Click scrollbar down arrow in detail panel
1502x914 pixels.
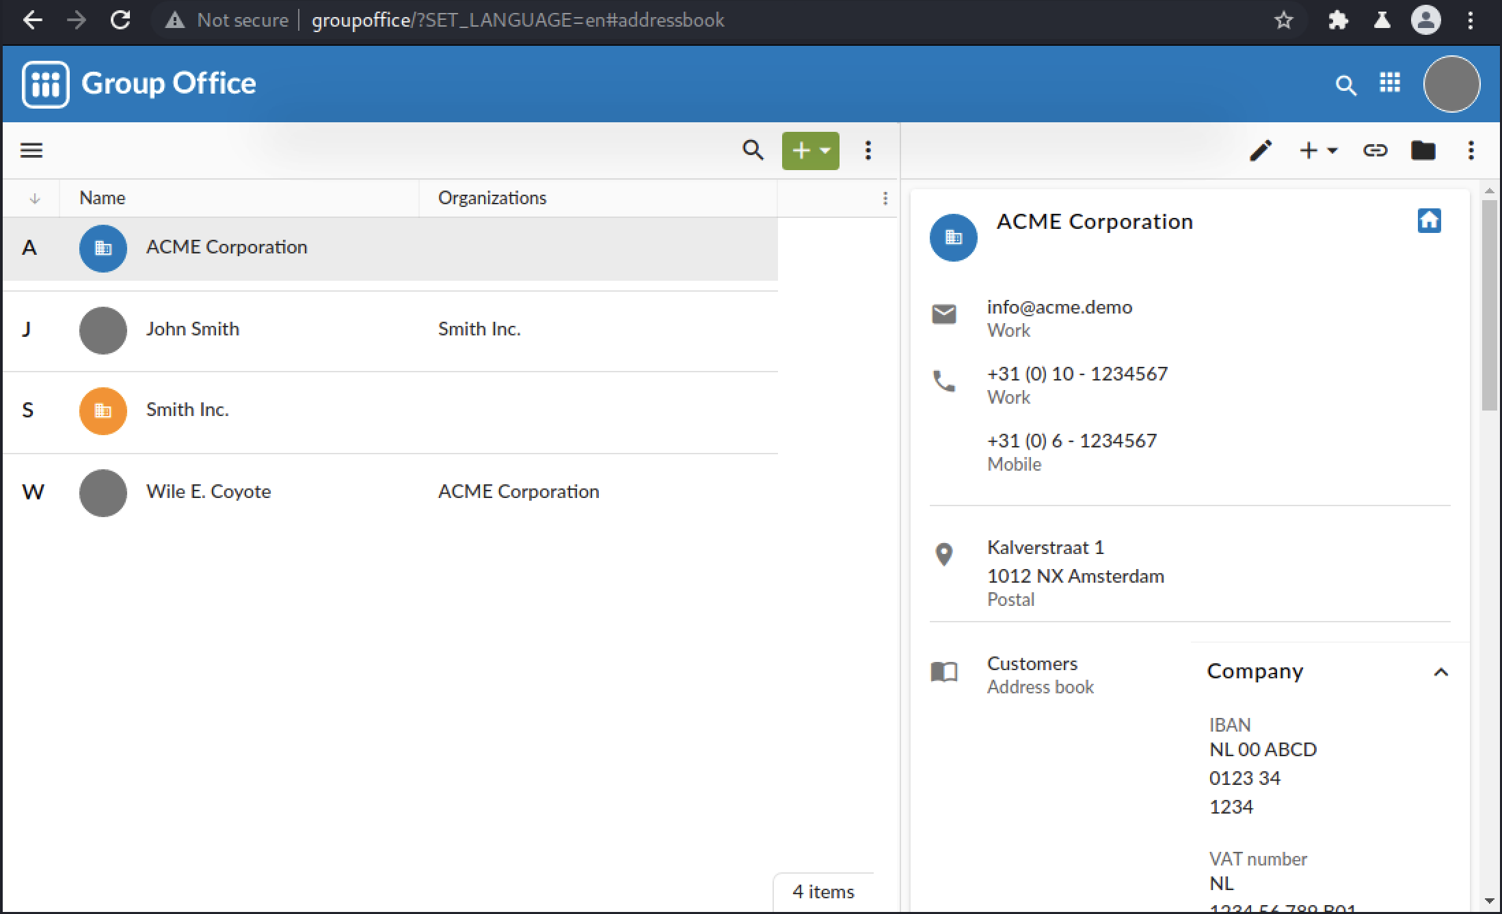(1489, 902)
